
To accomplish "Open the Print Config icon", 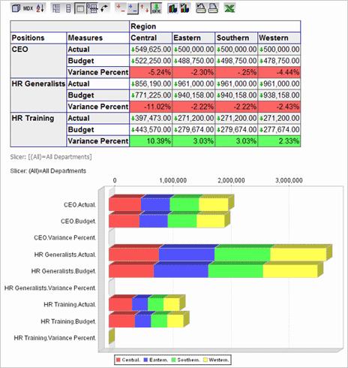I will (201, 8).
